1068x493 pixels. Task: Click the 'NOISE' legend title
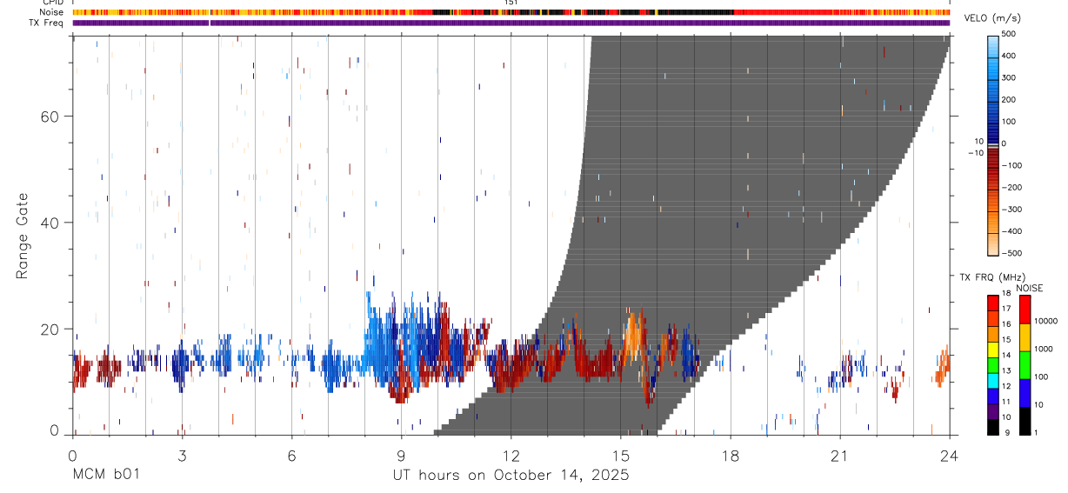pyautogui.click(x=1029, y=288)
